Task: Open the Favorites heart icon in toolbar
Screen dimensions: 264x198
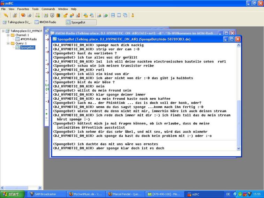Action: [23, 15]
